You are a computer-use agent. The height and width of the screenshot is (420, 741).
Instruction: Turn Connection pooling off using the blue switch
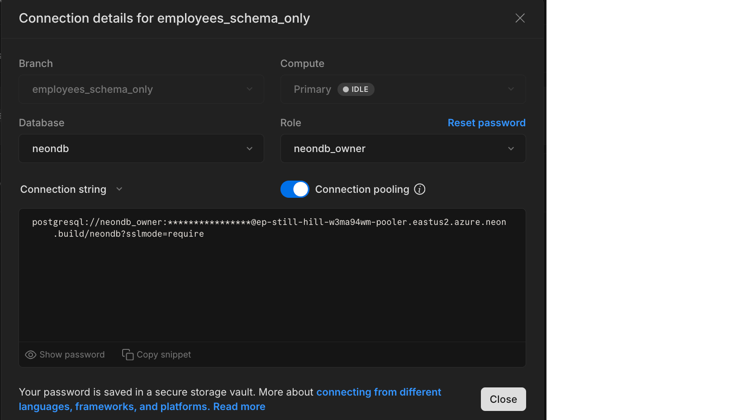(x=294, y=189)
